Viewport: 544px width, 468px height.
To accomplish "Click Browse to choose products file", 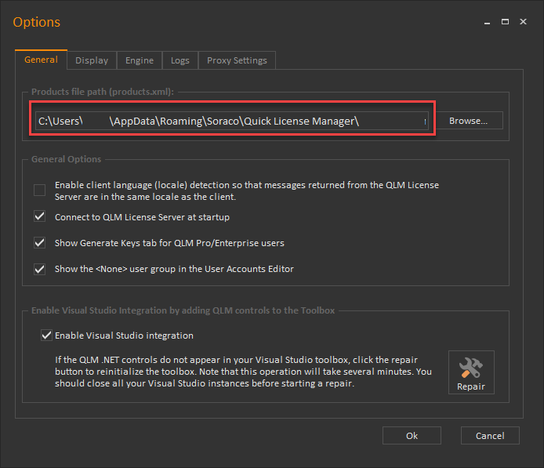I will coord(469,121).
